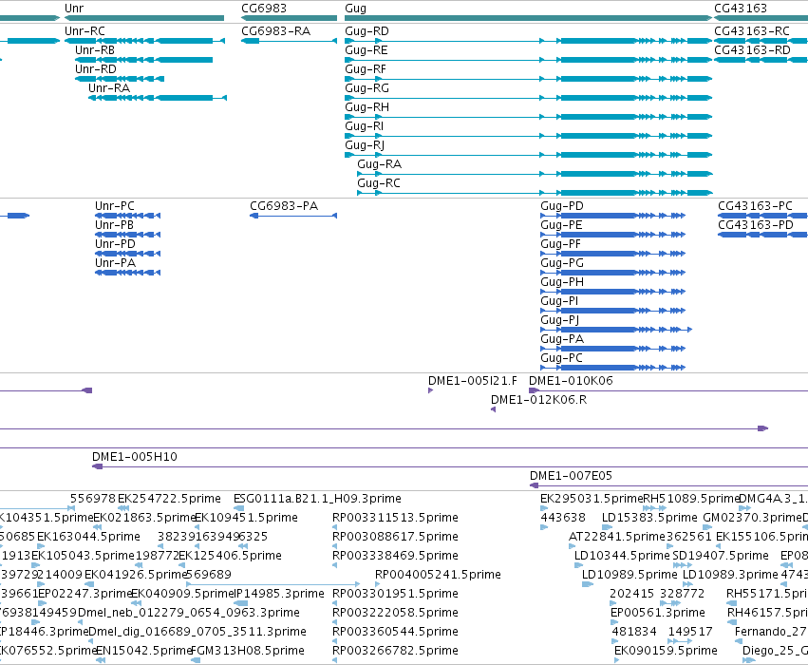The image size is (808, 665).
Task: Open EST label Dmel_neb_012279_0654_0963.3prime
Action: pos(189,614)
